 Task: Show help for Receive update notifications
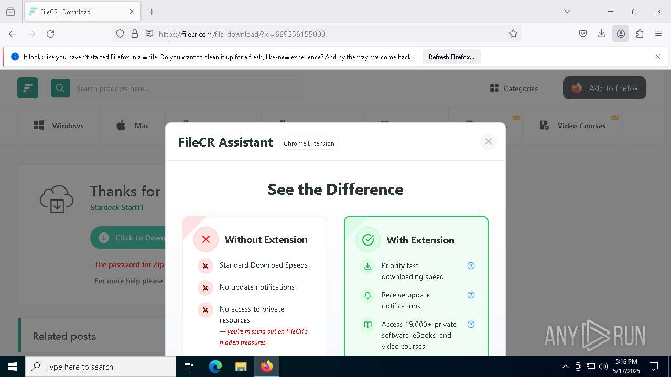[471, 295]
